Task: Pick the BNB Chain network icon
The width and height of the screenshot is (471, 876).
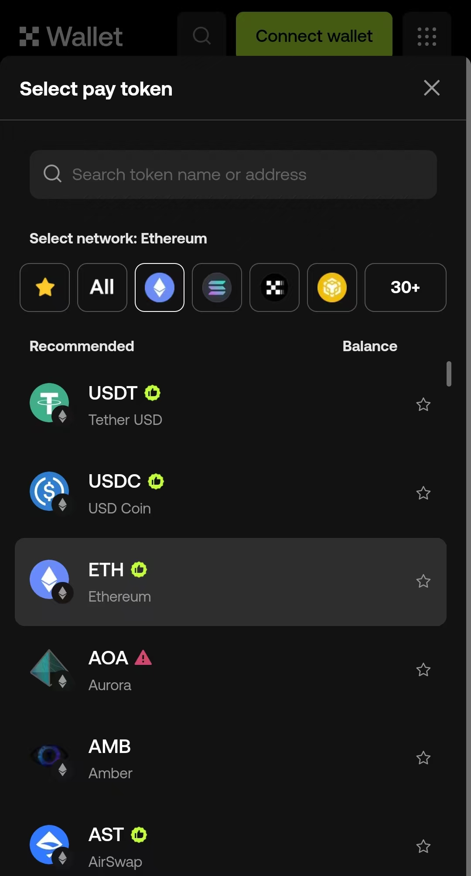Action: coord(332,287)
